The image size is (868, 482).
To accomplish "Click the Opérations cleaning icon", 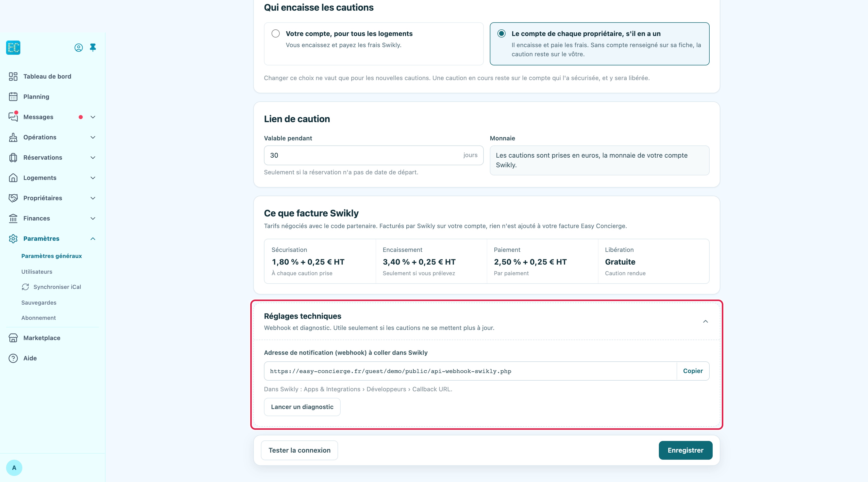I will click(13, 137).
